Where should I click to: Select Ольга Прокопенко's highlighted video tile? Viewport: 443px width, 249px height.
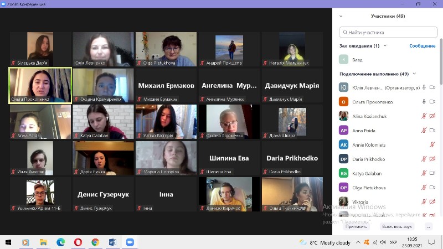tap(40, 85)
